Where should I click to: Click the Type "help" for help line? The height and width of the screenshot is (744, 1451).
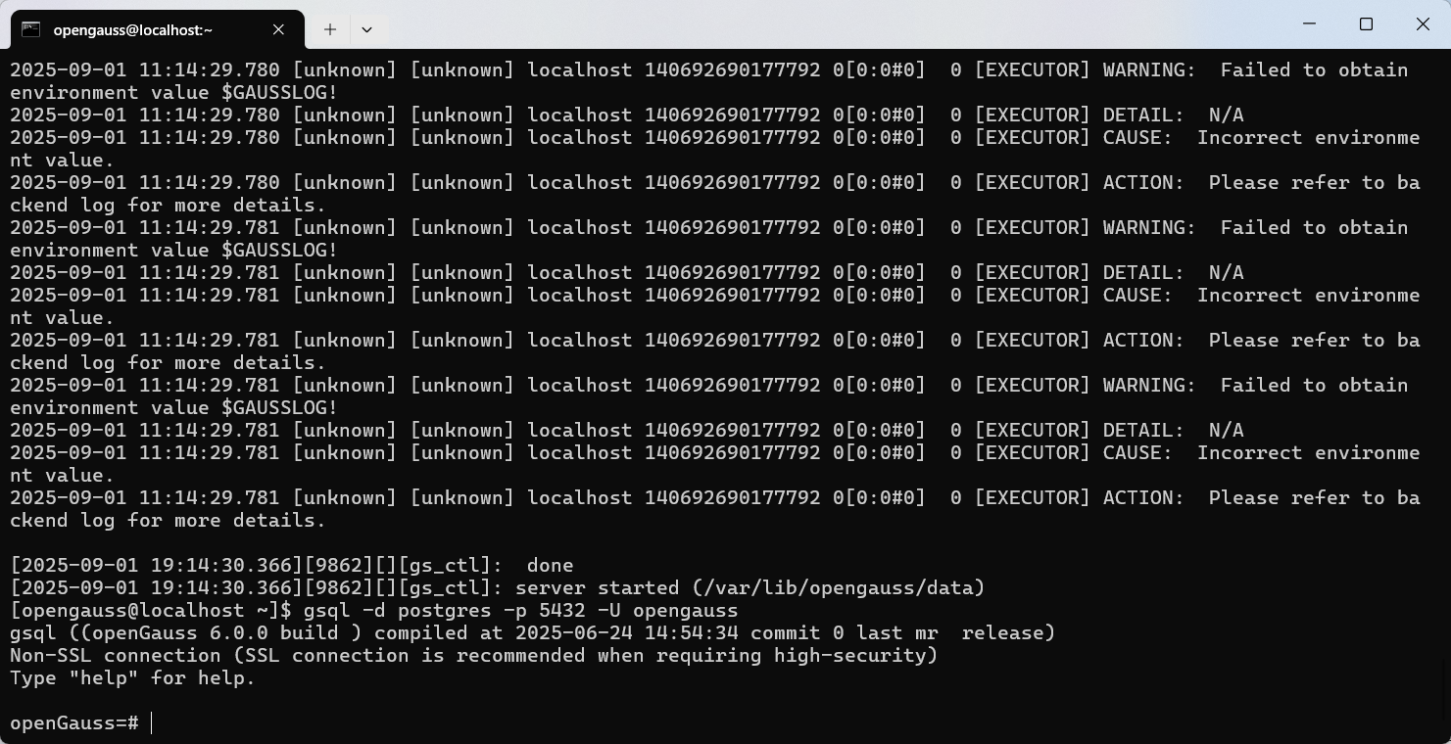[x=132, y=677]
